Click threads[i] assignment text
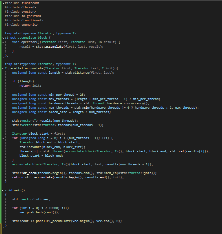 pyautogui.click(x=29, y=151)
